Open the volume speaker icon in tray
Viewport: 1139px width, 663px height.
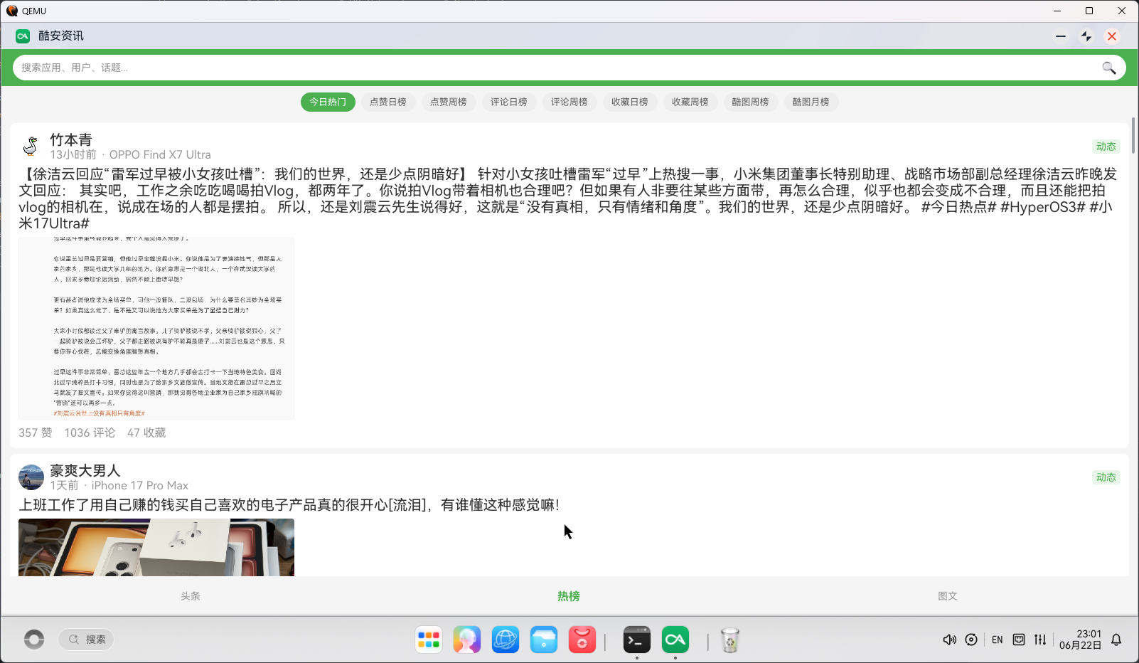[x=949, y=640]
